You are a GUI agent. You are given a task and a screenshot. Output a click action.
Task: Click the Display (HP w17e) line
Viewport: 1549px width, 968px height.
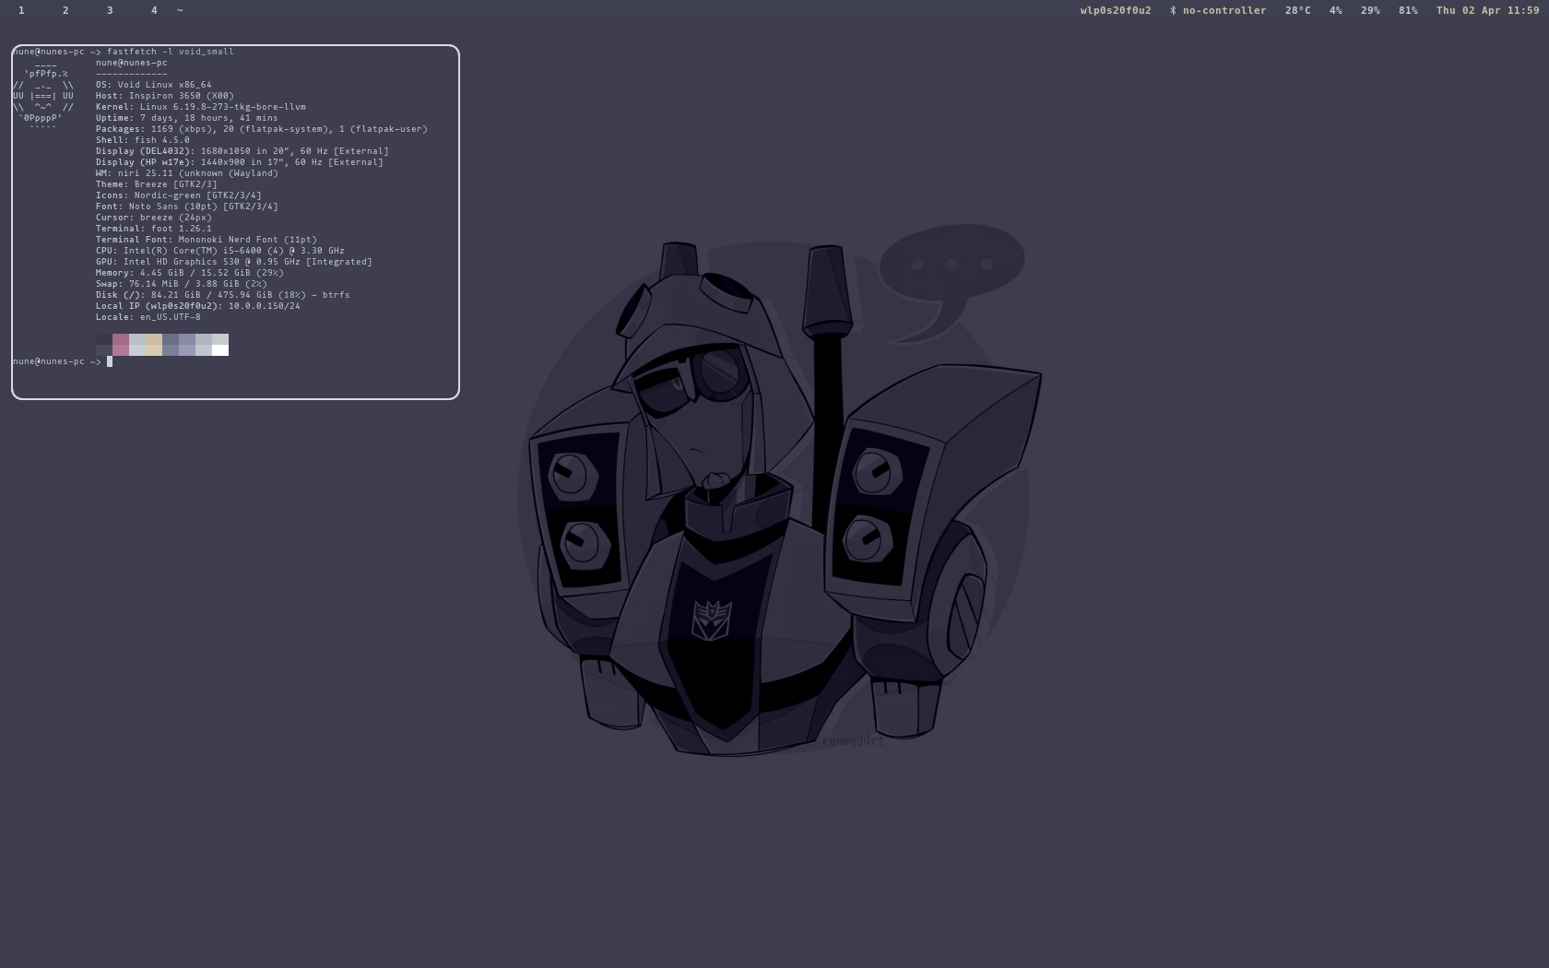[240, 162]
